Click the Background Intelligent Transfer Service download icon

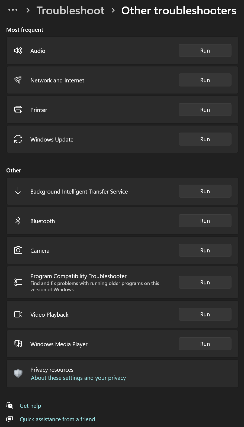click(18, 191)
